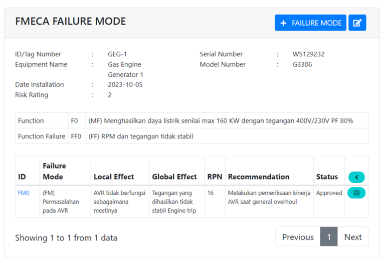Click the edit pencil icon button
Image resolution: width=385 pixels, height=263 pixels.
pyautogui.click(x=357, y=23)
